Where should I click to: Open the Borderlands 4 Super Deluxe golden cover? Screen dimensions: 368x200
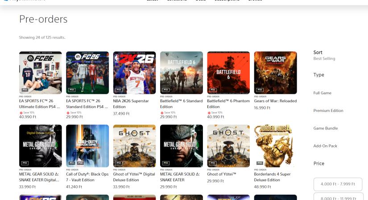tap(275, 146)
